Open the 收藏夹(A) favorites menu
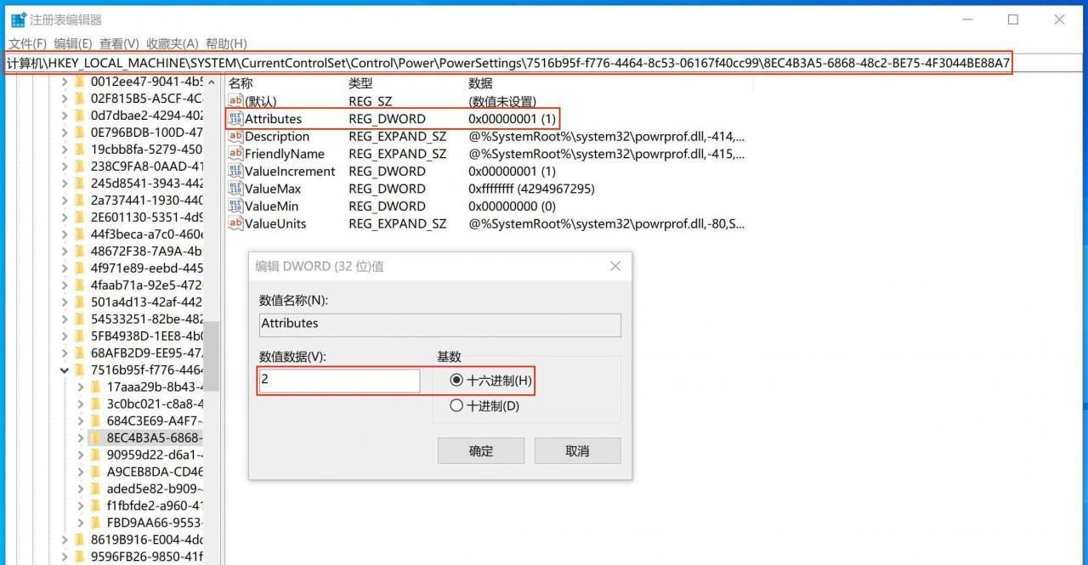This screenshot has width=1088, height=565. [x=172, y=43]
